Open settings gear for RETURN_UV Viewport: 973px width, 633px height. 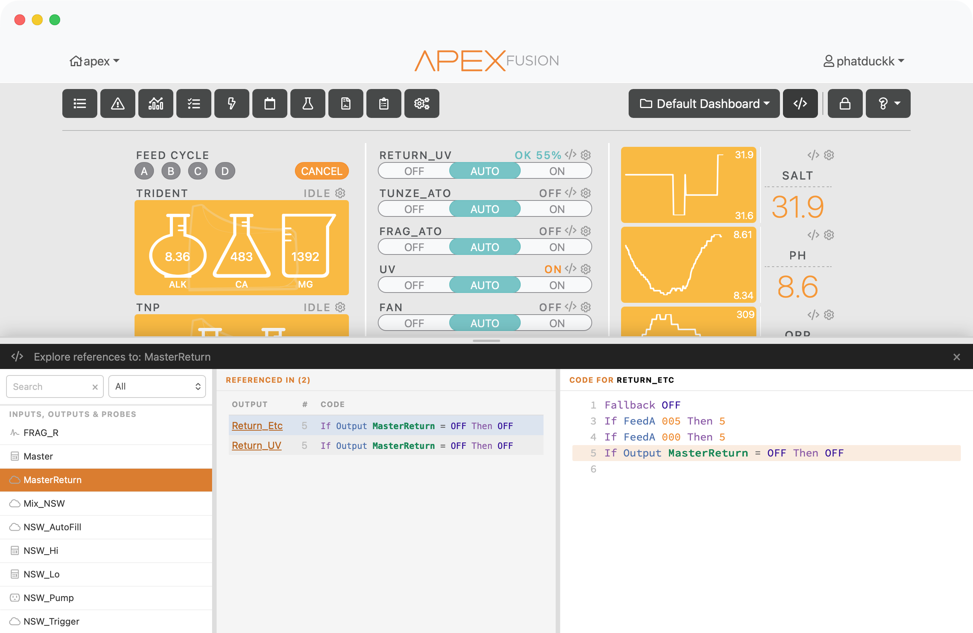(x=586, y=155)
